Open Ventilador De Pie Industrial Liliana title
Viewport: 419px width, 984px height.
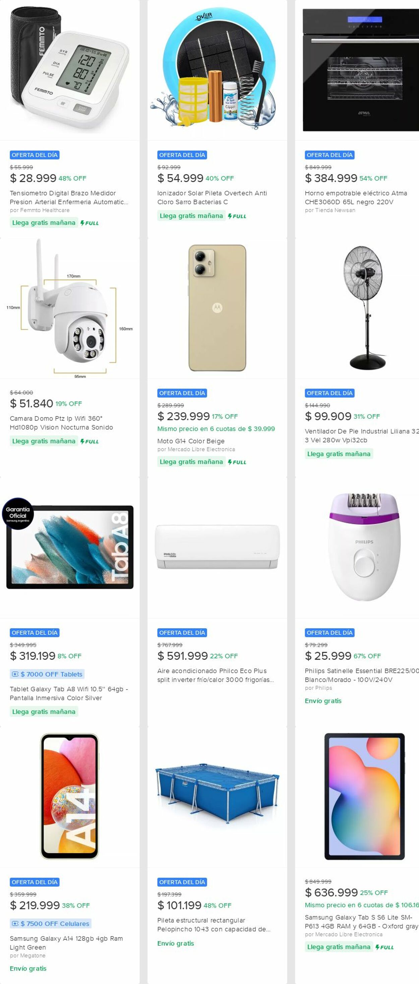362,435
